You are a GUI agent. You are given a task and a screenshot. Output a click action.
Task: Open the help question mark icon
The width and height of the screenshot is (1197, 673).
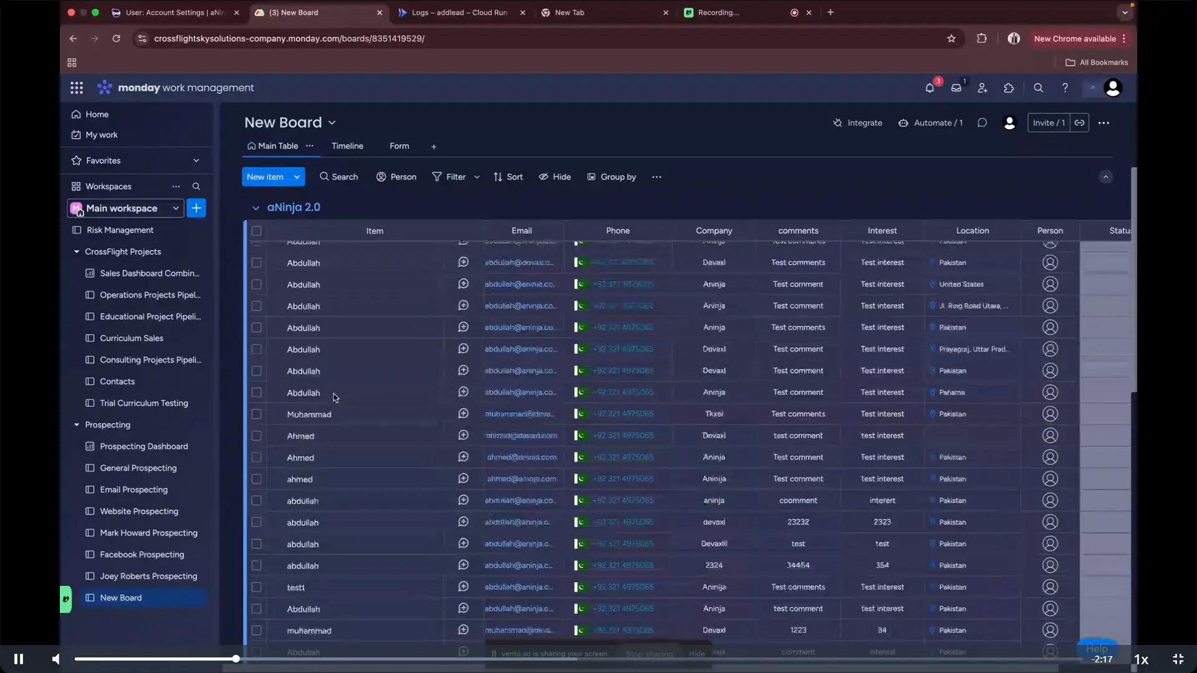coord(1065,88)
